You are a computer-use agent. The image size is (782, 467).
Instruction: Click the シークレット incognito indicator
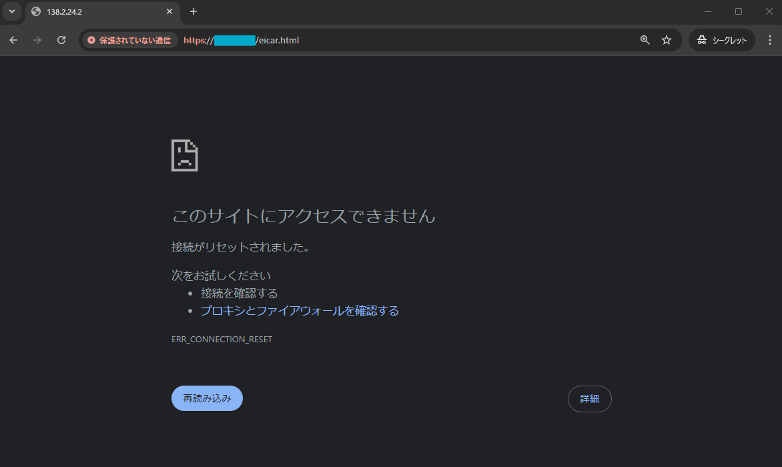721,40
